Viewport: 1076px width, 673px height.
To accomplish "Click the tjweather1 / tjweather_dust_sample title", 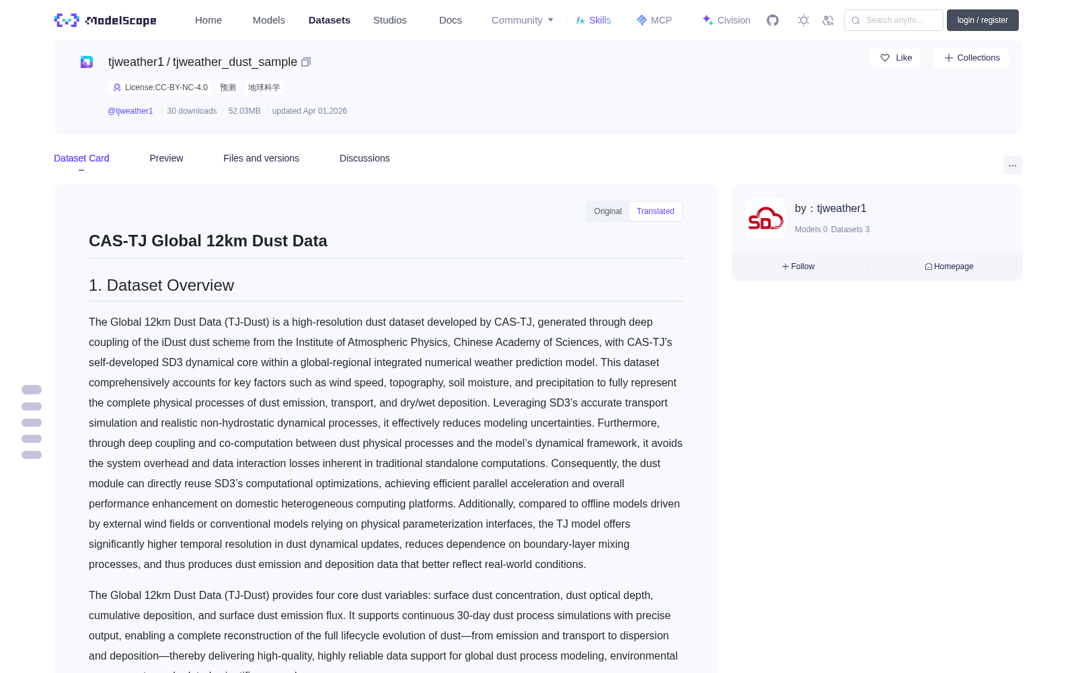I will click(202, 62).
